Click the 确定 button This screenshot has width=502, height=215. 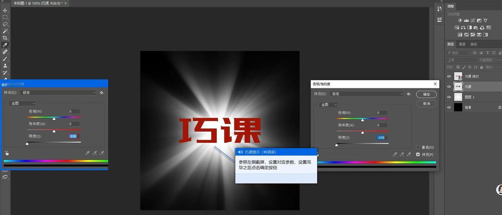click(426, 94)
